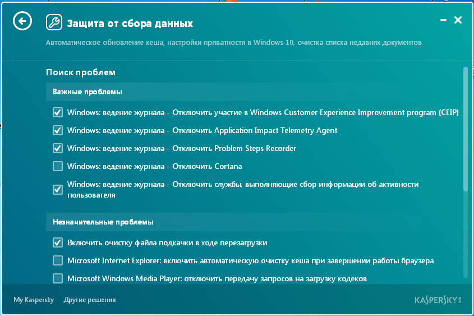Go back using the round arrow button
The height and width of the screenshot is (316, 474).
22,21
